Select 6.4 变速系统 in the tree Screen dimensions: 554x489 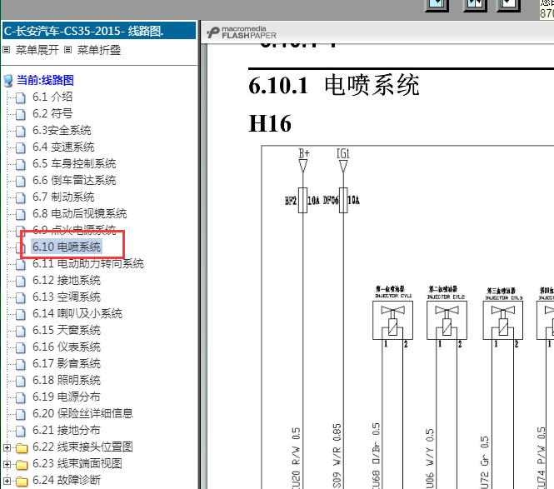pyautogui.click(x=63, y=147)
